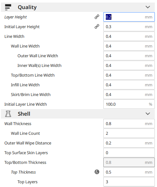Image resolution: width=157 pixels, height=187 pixels.
Task: Click the Quality section layers icon
Action: click(x=8, y=7)
